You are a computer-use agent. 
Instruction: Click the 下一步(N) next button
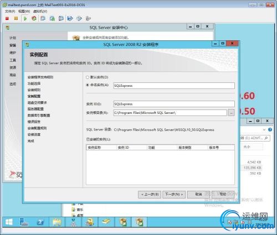pos(174,194)
